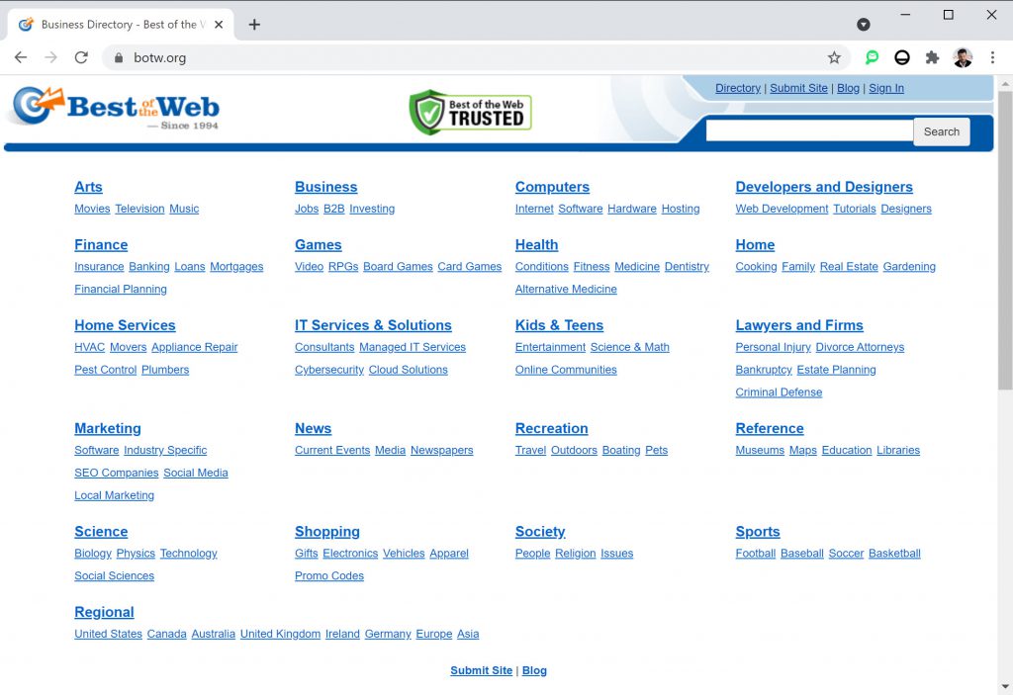Reload the page with the refresh icon

(81, 57)
